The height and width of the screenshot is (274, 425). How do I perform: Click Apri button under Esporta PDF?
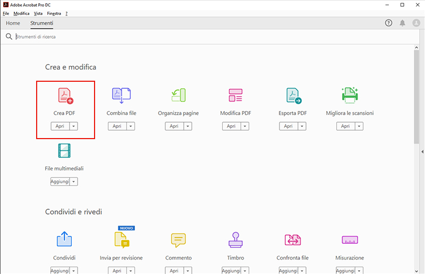288,126
